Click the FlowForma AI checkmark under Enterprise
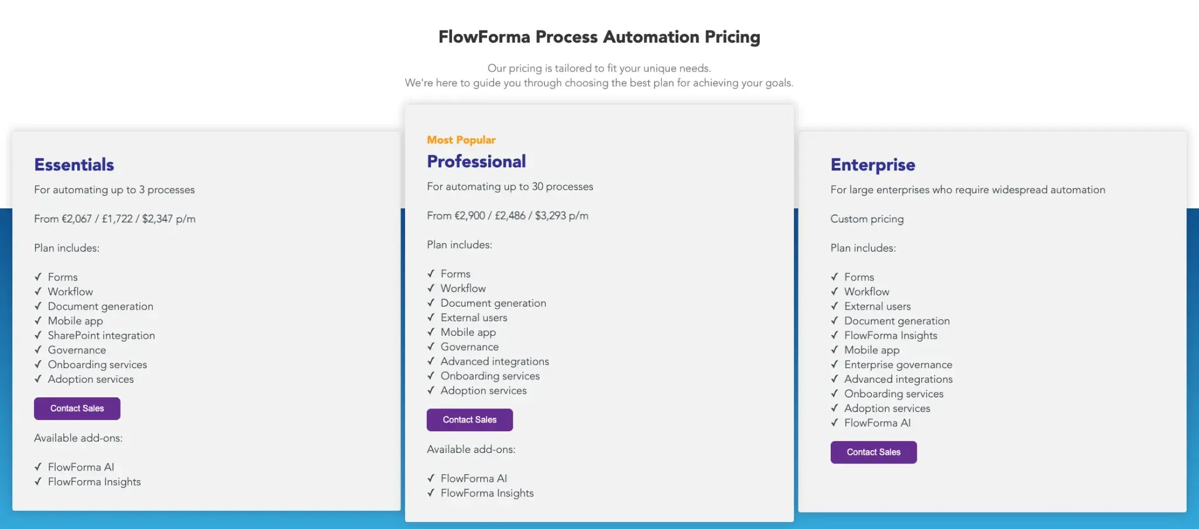1199x529 pixels. [835, 422]
